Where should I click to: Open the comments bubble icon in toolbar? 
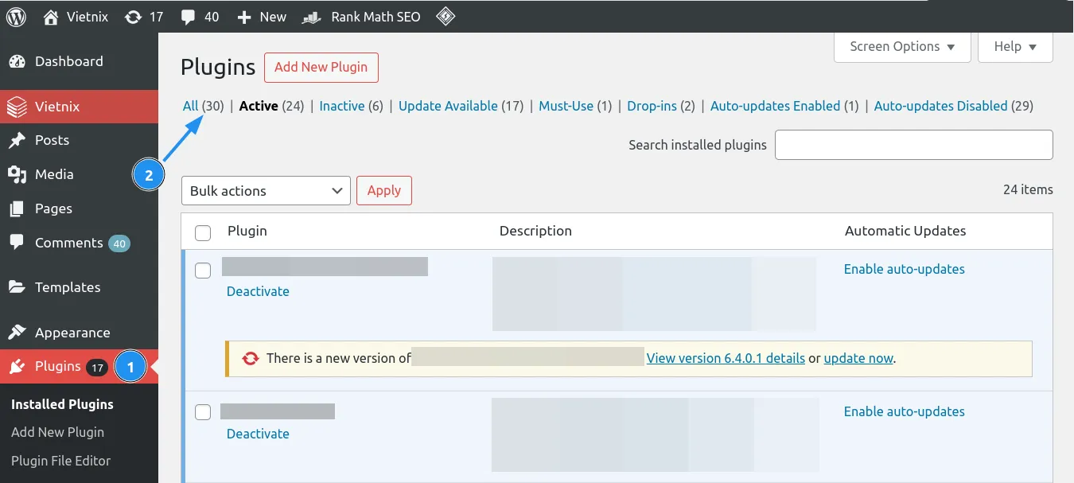(x=188, y=17)
